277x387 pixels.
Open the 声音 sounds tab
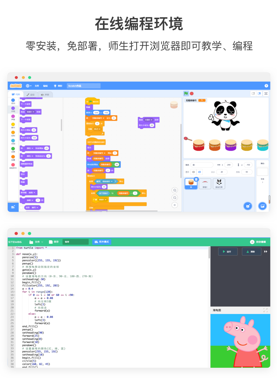point(45,95)
